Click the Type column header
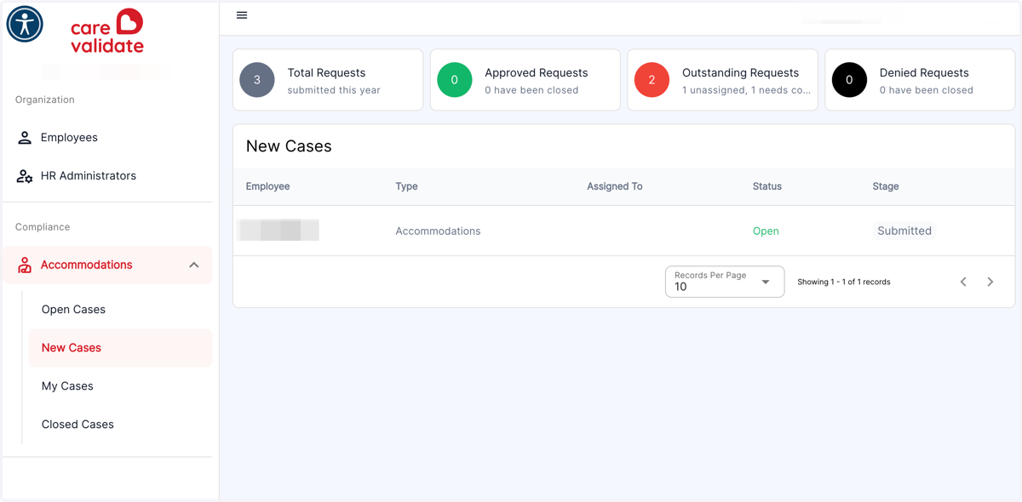The image size is (1022, 502). click(406, 186)
